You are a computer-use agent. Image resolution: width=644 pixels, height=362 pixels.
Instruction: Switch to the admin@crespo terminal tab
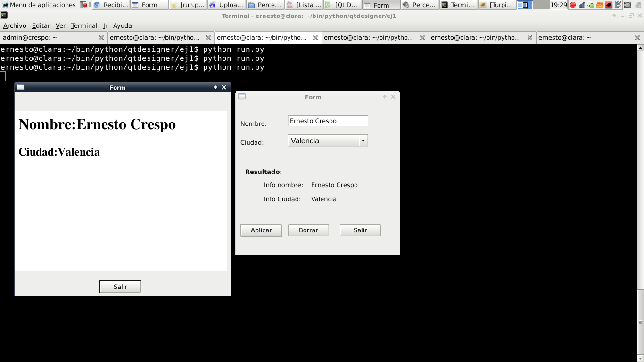point(47,38)
